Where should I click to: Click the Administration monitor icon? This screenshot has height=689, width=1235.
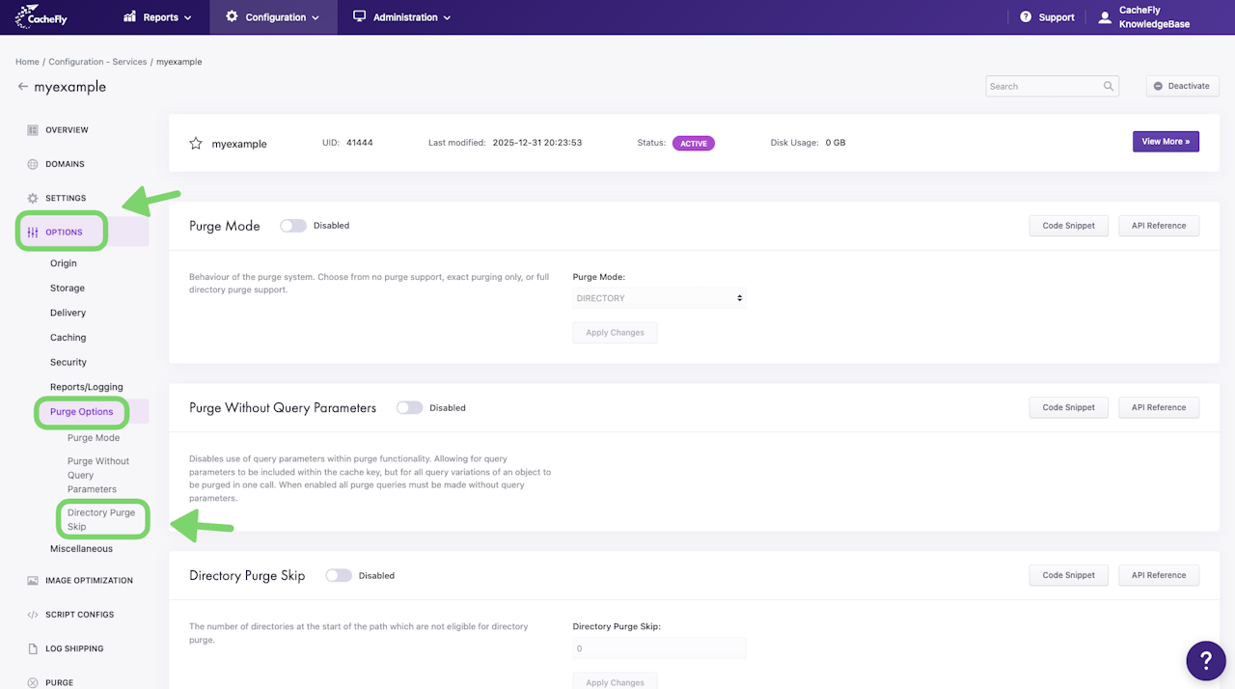coord(360,16)
